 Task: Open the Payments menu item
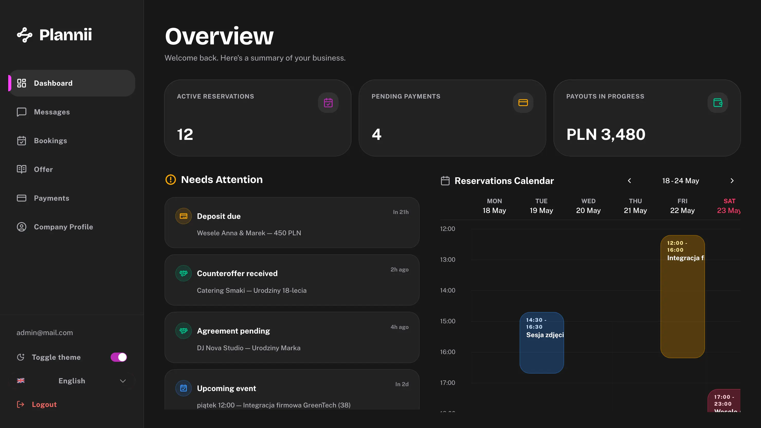72,198
